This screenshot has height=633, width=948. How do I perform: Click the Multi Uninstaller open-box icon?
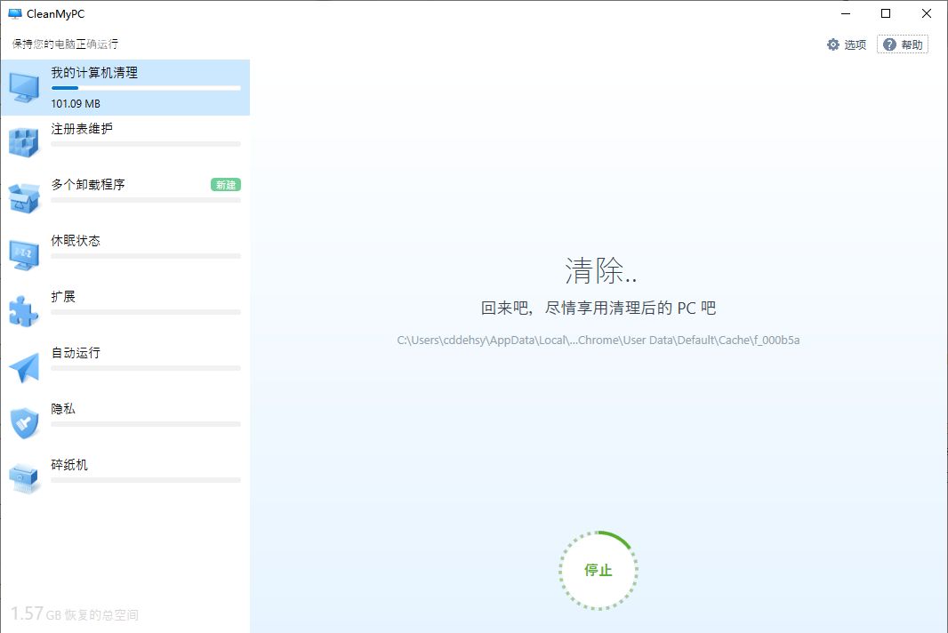pyautogui.click(x=24, y=197)
